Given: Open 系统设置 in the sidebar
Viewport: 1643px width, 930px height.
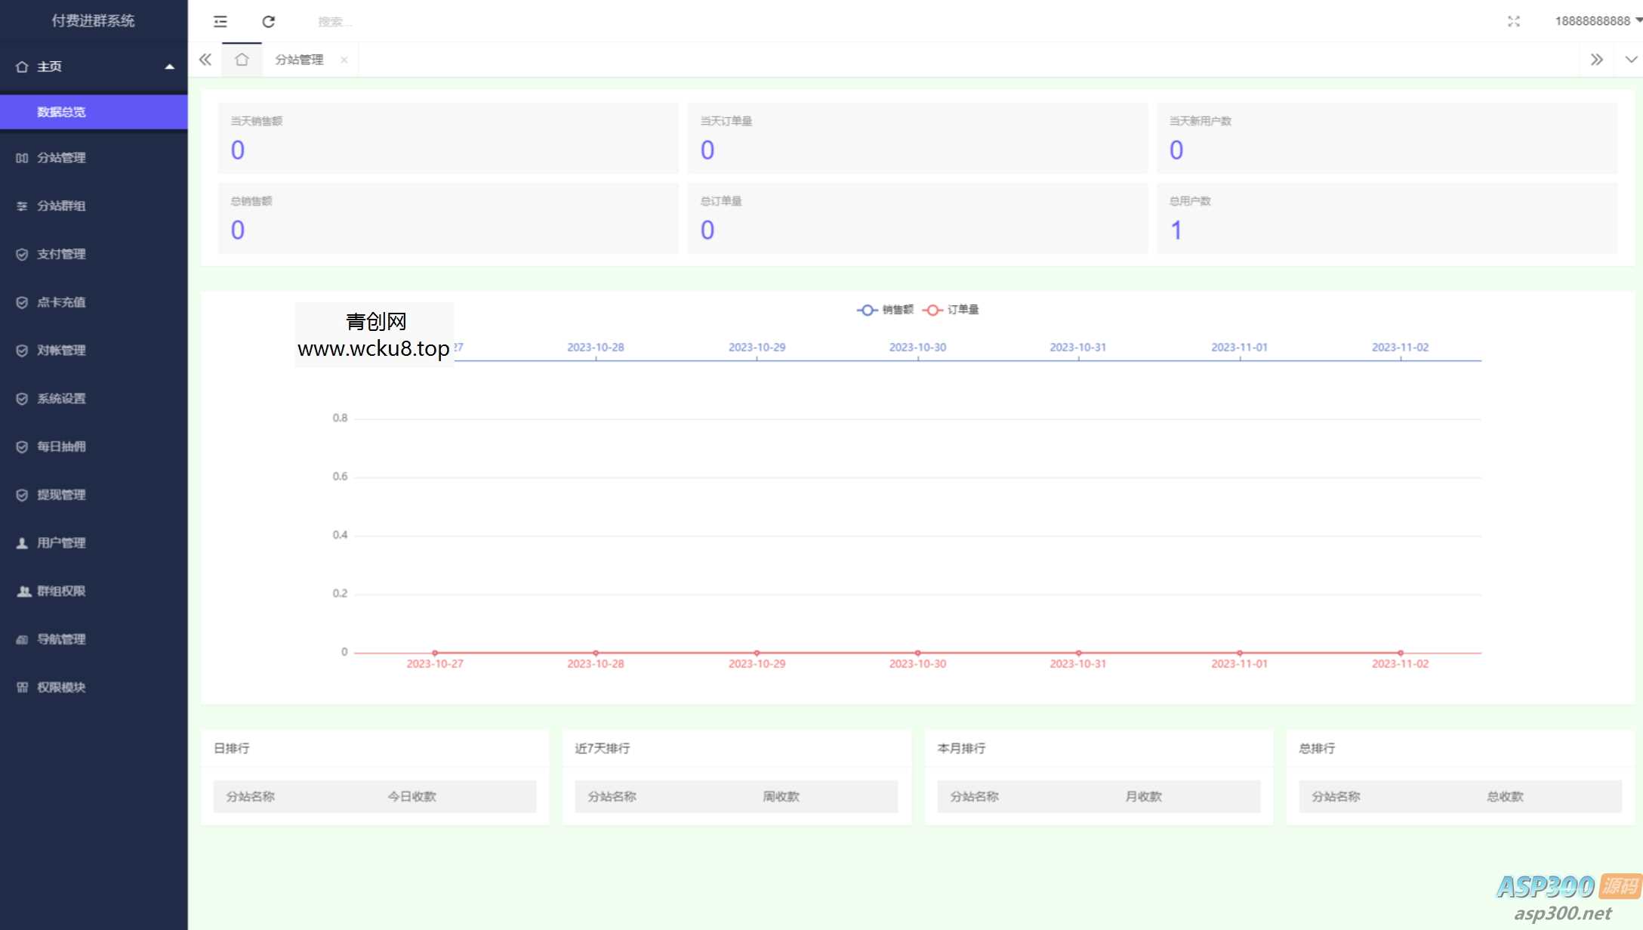Looking at the screenshot, I should coord(61,398).
